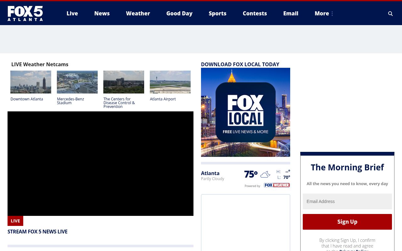
Task: Click the Mercedes-Benz Stadium caption link
Action: [70, 101]
